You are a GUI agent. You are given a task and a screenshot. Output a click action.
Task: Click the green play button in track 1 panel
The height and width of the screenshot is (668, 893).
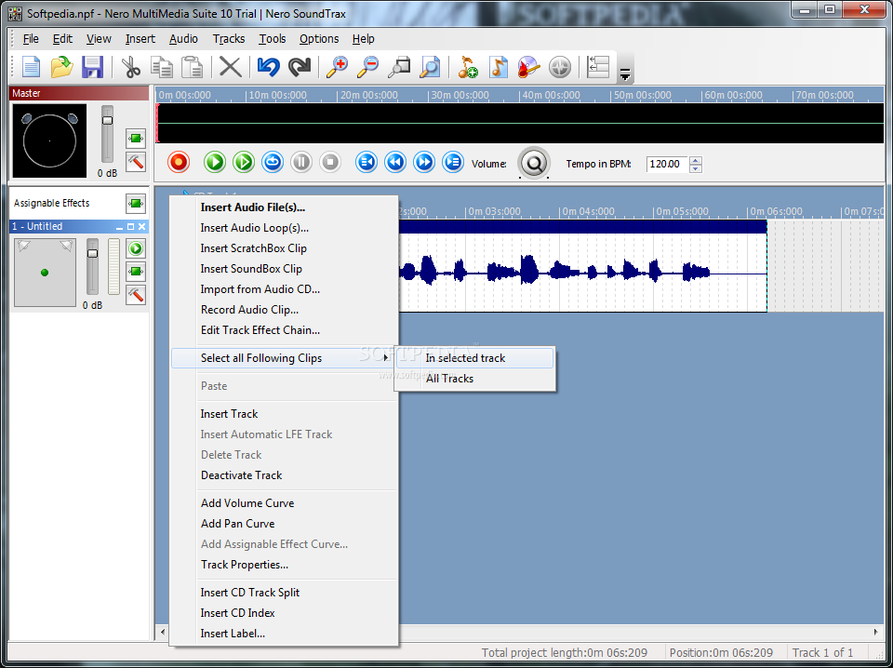pyautogui.click(x=136, y=248)
